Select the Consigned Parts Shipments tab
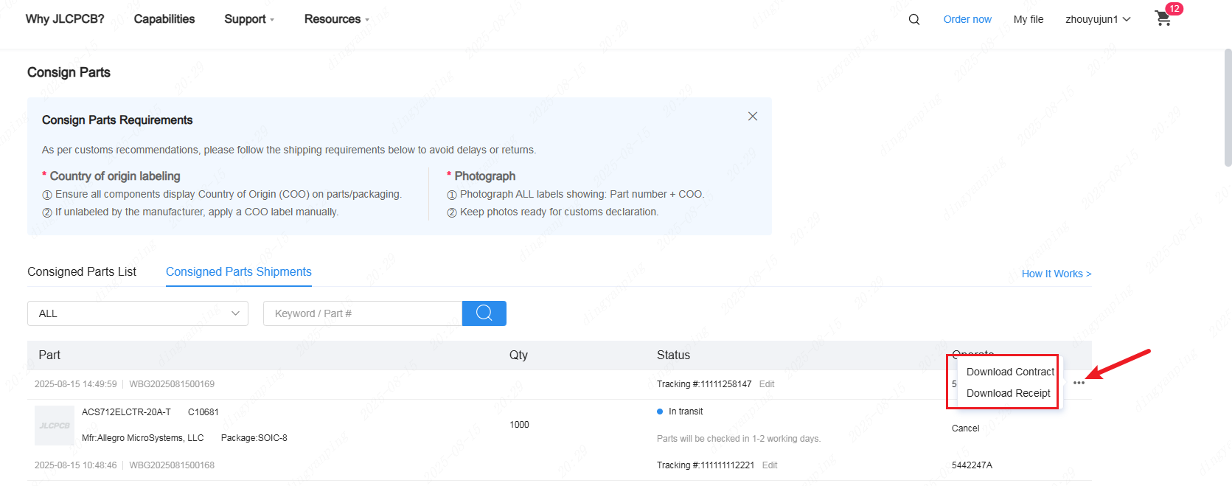Image resolution: width=1232 pixels, height=486 pixels. point(239,271)
